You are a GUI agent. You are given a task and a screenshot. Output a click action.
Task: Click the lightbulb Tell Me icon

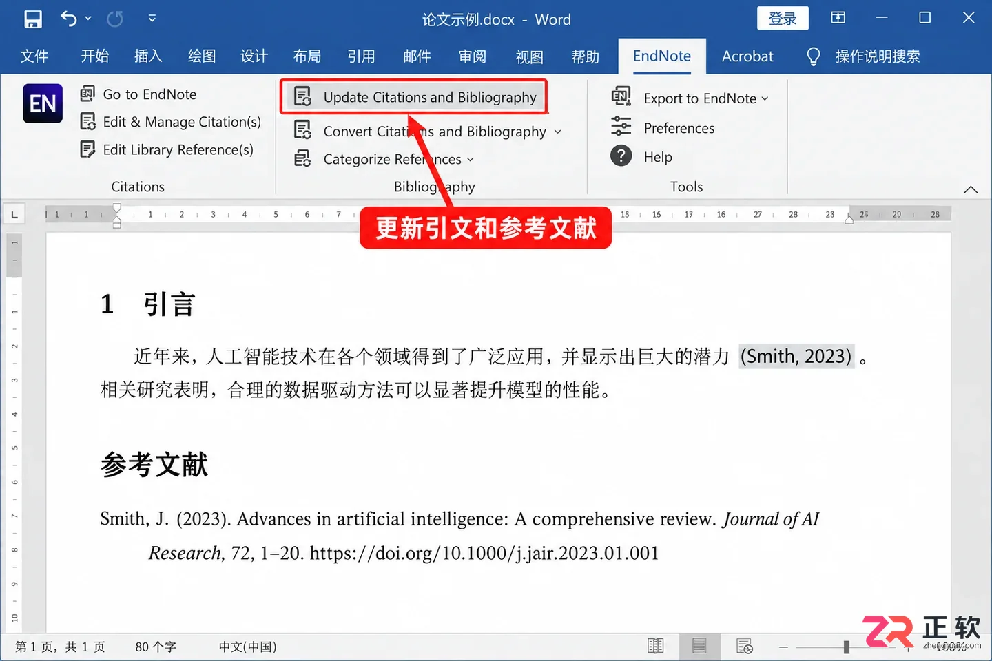tap(814, 56)
